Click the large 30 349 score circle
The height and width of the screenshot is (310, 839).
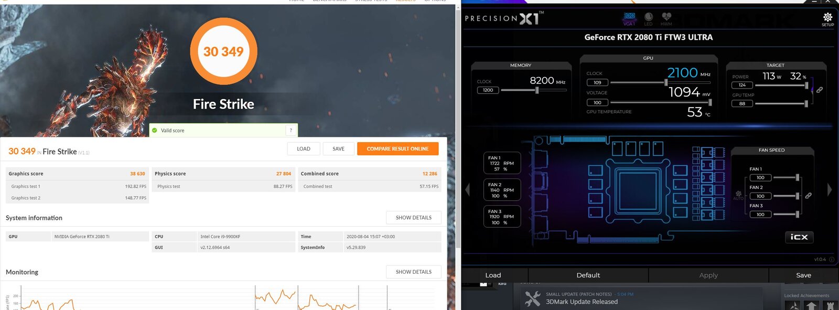pos(223,51)
